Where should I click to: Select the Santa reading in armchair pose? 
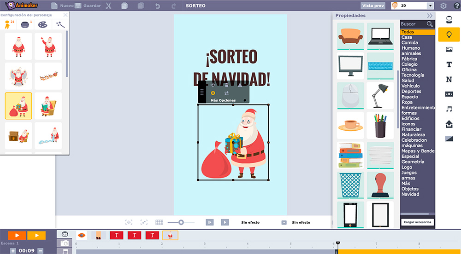pyautogui.click(x=48, y=106)
